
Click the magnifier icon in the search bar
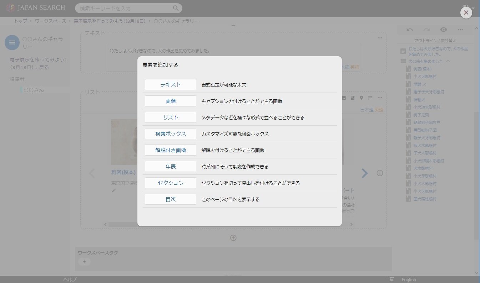[x=176, y=8]
